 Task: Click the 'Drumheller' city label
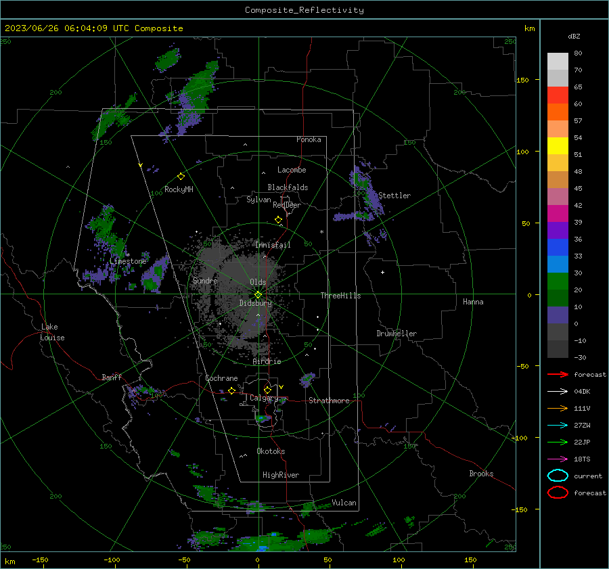click(x=397, y=334)
